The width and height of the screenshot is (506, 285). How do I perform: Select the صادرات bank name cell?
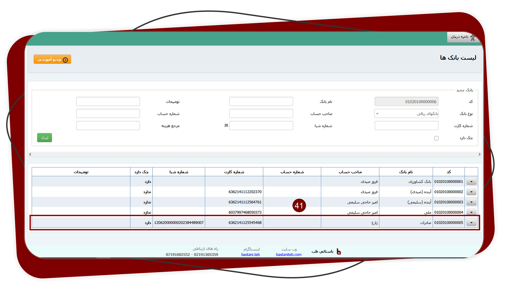click(x=406, y=223)
